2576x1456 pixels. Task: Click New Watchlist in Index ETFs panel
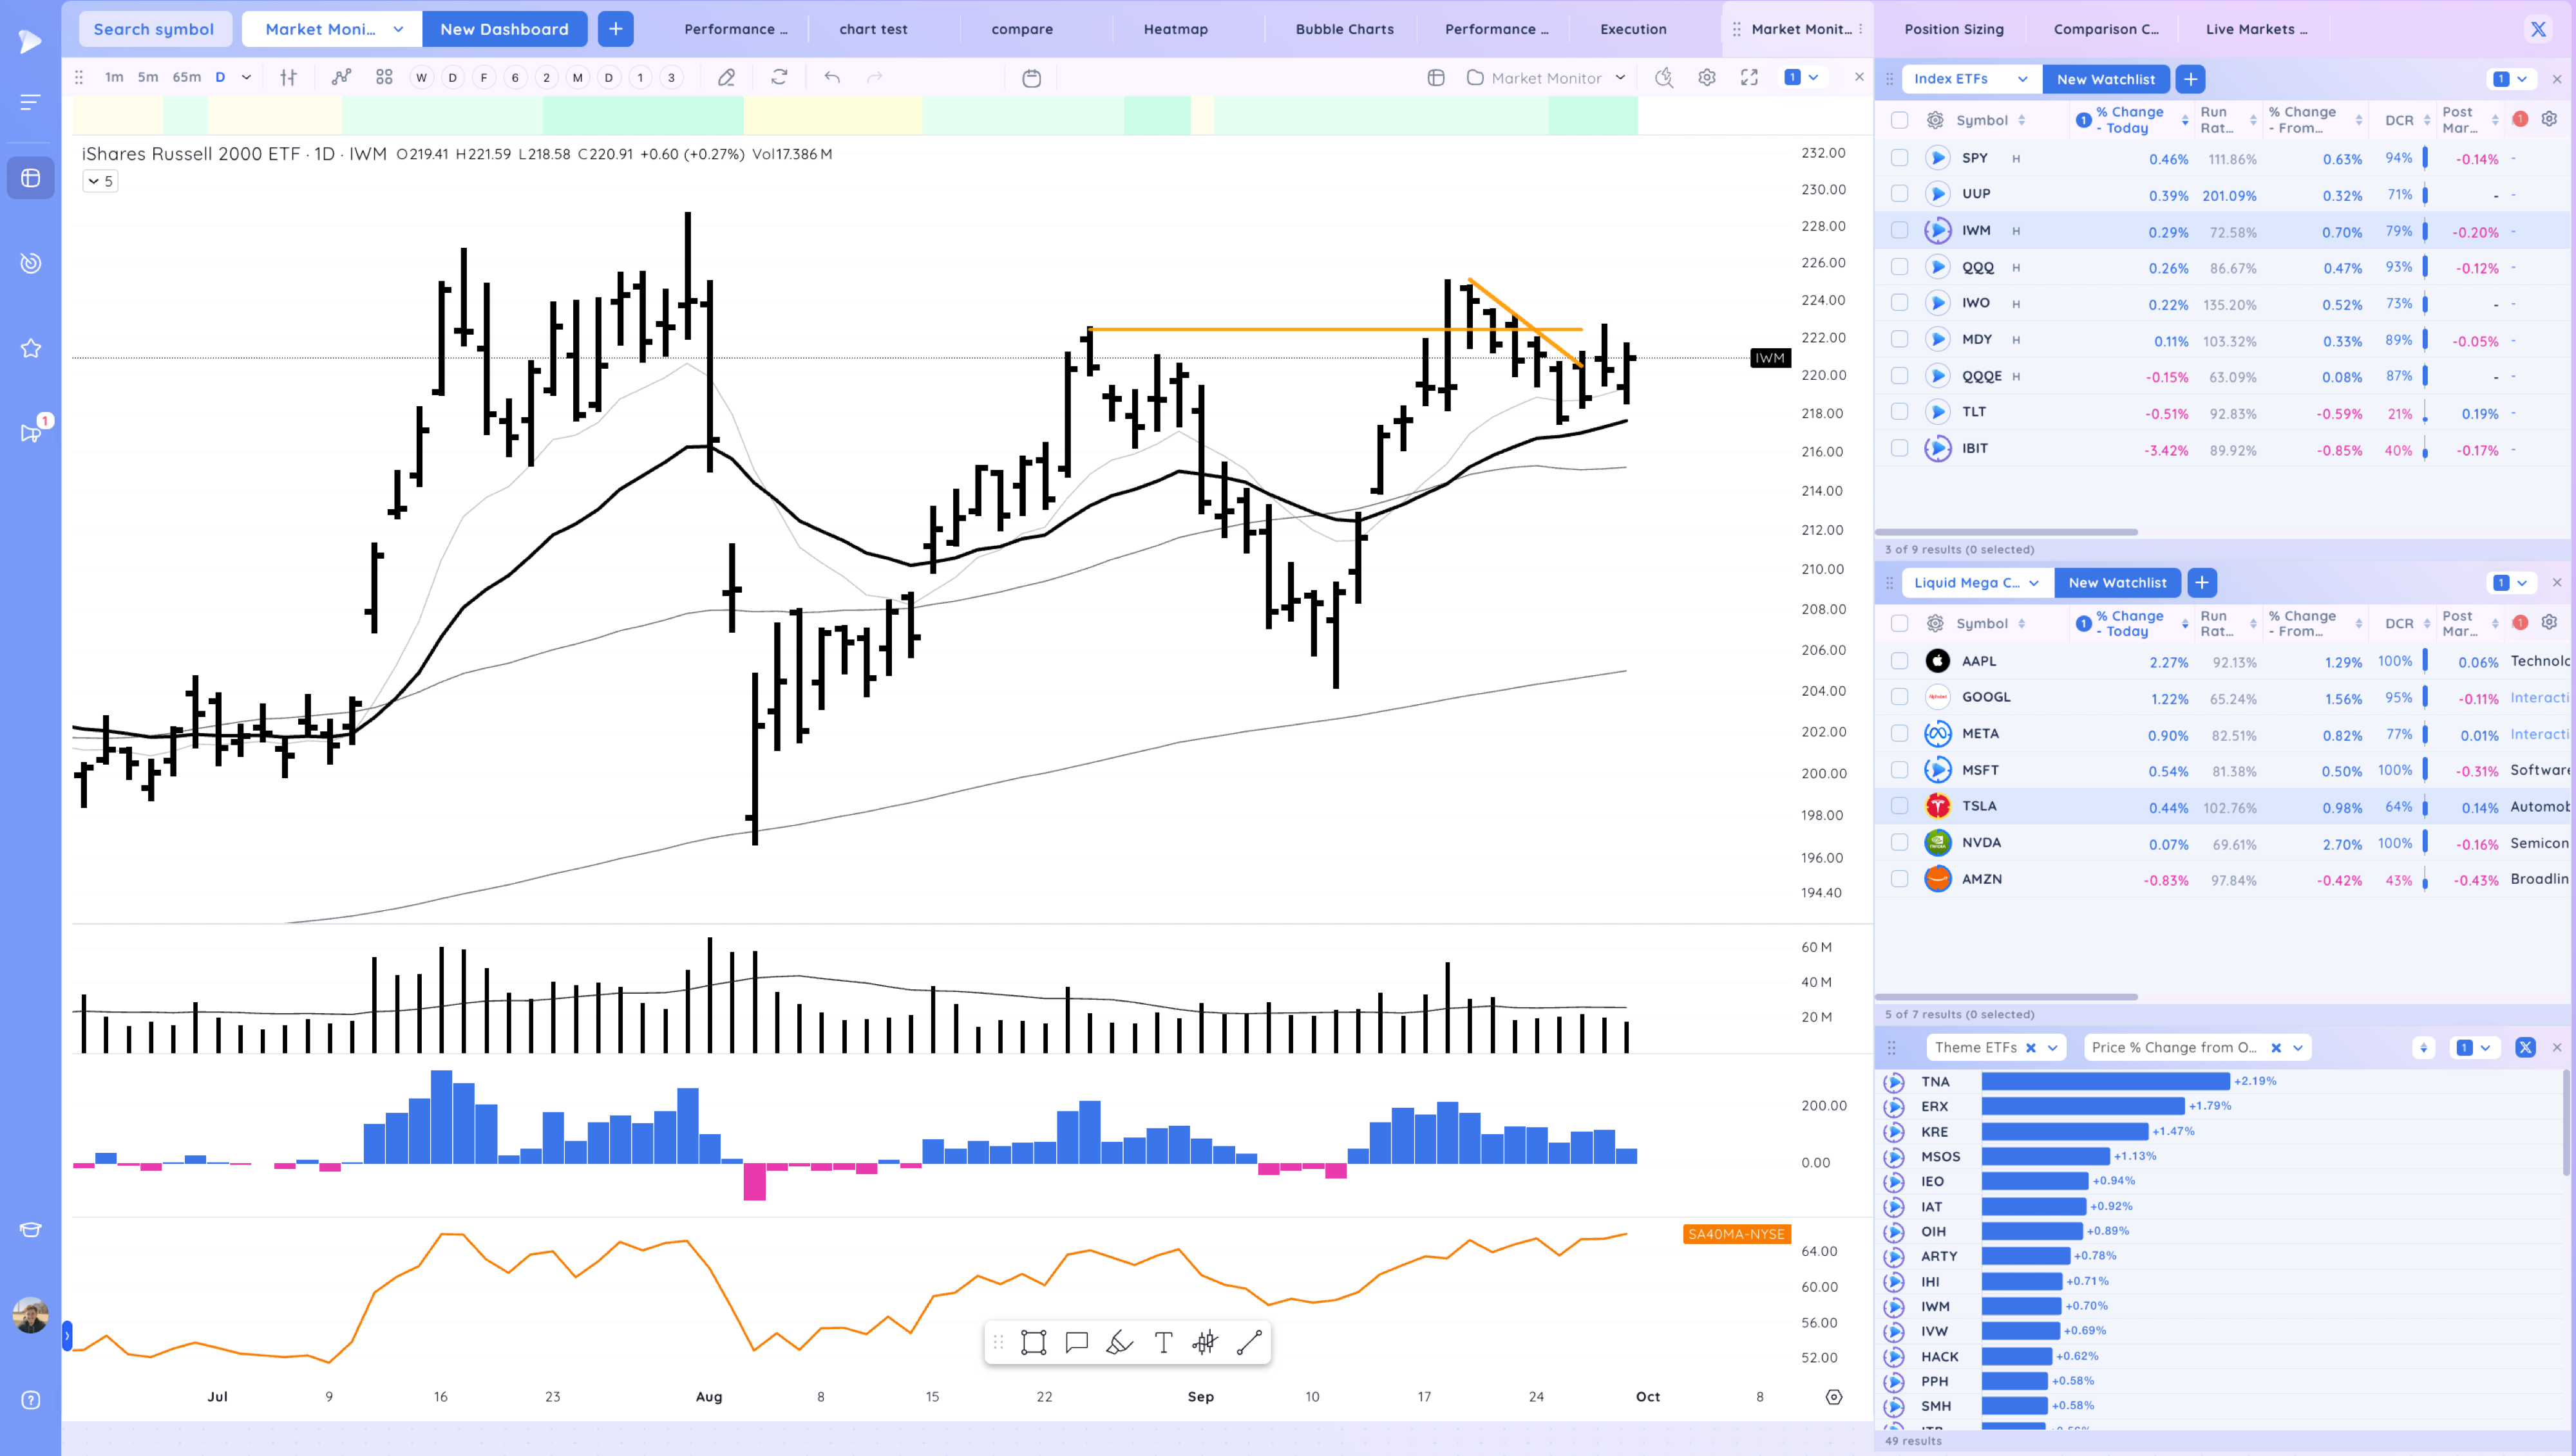2106,79
